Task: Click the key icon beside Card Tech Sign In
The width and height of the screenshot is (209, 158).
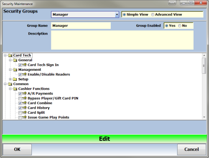Action: tap(24, 65)
